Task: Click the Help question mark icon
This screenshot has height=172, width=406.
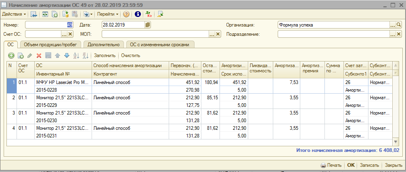Action: (x=126, y=14)
